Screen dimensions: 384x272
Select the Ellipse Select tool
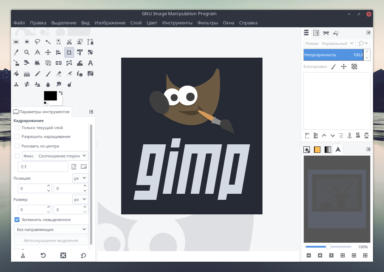click(x=27, y=42)
